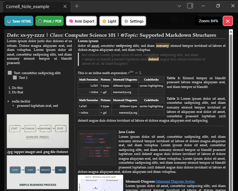Maximize the window using restore icon

point(218,6)
